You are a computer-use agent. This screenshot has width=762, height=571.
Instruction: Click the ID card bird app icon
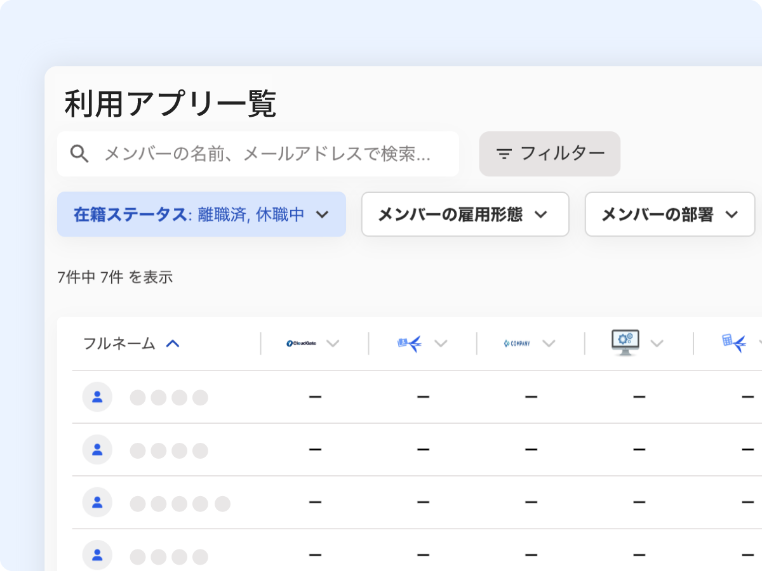[x=409, y=343]
